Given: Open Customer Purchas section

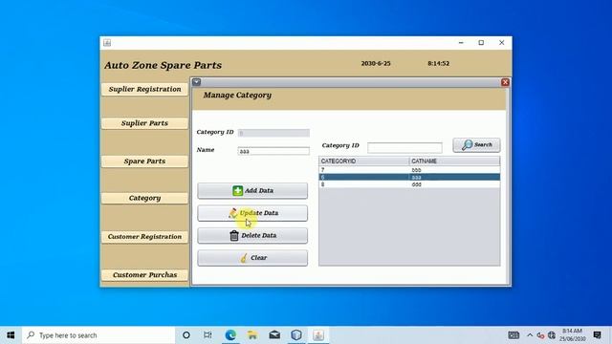Looking at the screenshot, I should [144, 275].
